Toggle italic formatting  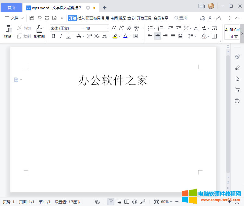(61, 36)
